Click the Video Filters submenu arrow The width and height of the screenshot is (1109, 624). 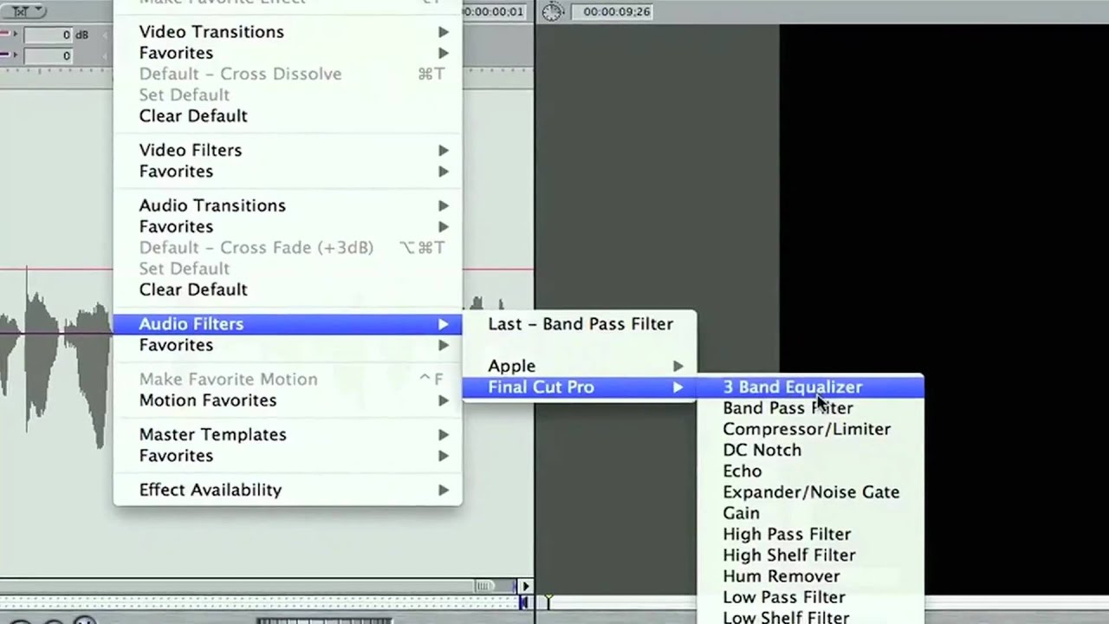click(444, 151)
